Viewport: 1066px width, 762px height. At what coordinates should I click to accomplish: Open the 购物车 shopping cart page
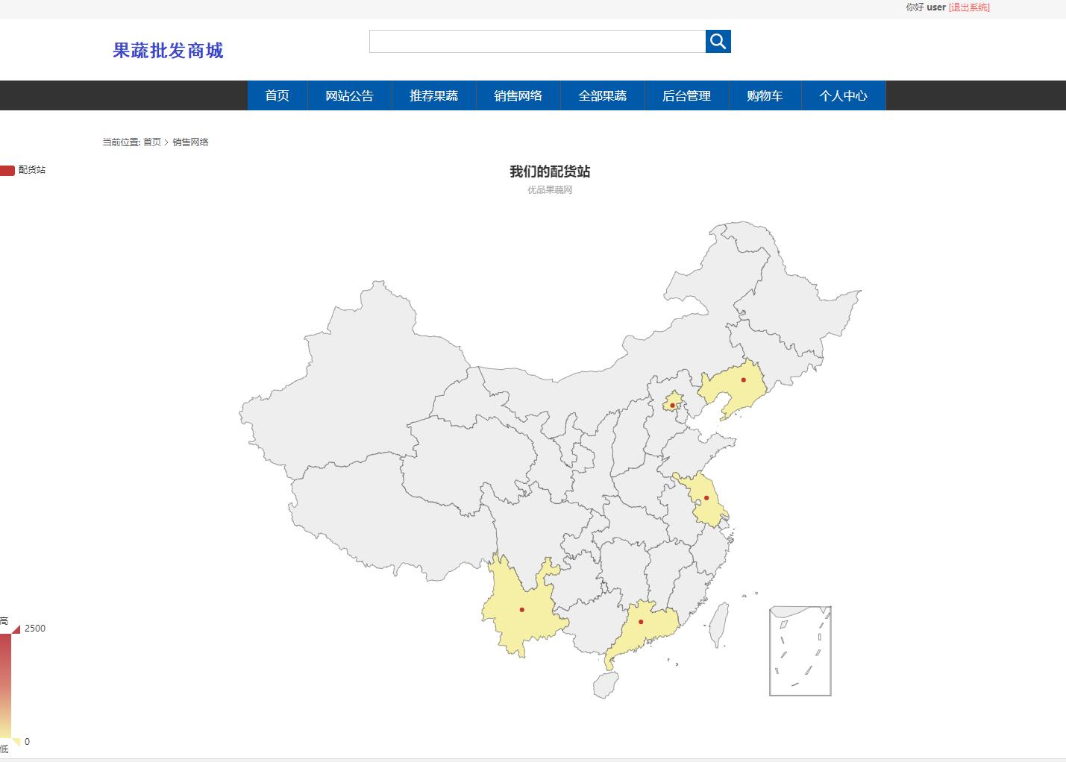click(765, 95)
